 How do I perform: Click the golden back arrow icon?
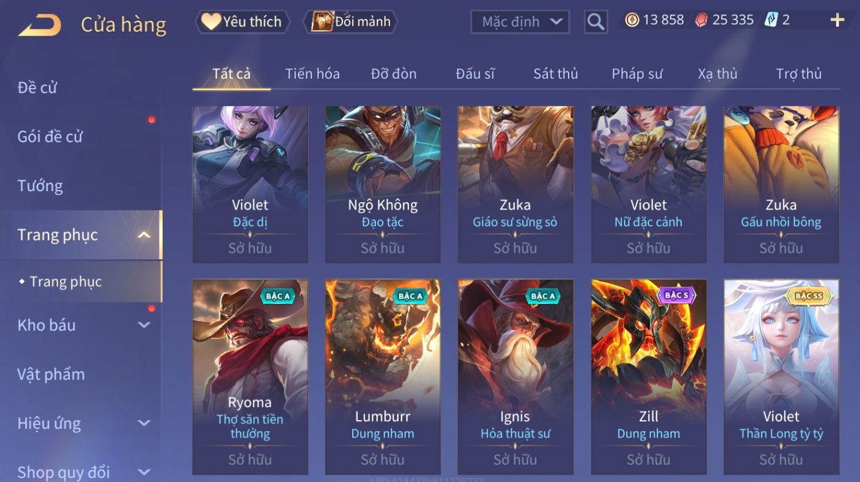tap(40, 25)
